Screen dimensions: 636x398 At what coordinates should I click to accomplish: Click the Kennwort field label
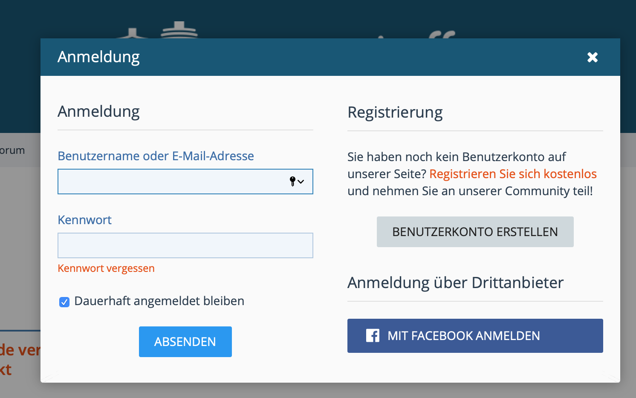84,220
